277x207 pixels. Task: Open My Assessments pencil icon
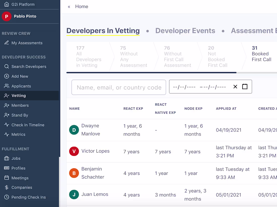tap(7, 43)
